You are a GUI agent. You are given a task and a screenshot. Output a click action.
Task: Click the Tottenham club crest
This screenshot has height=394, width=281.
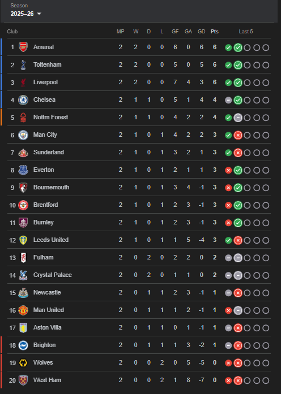pos(23,64)
